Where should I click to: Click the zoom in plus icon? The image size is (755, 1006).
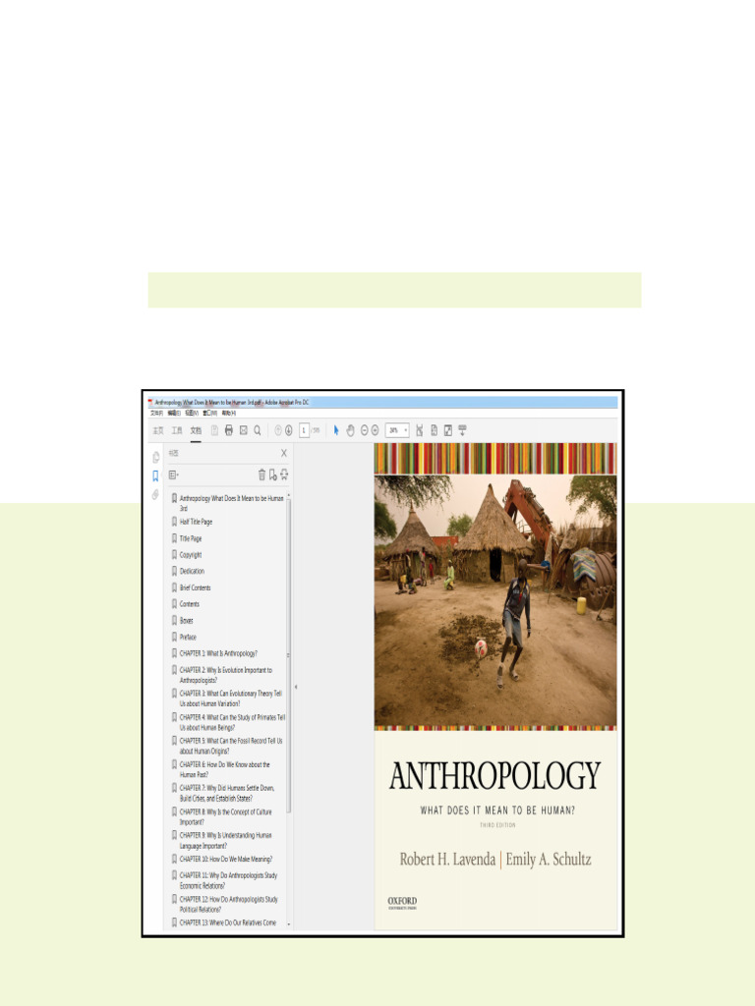pos(375,430)
